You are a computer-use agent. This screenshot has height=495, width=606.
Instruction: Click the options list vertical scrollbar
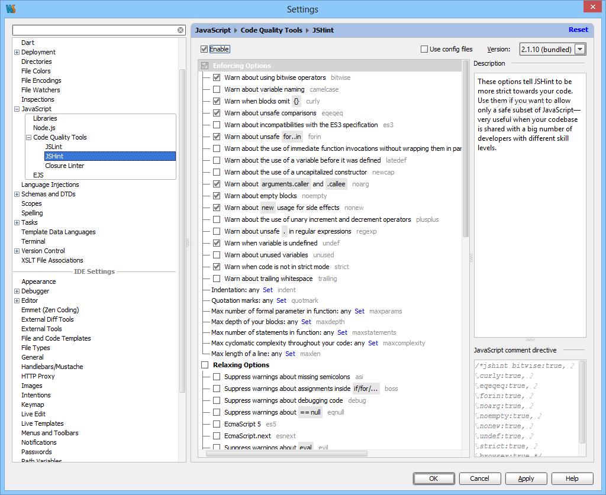click(x=465, y=148)
